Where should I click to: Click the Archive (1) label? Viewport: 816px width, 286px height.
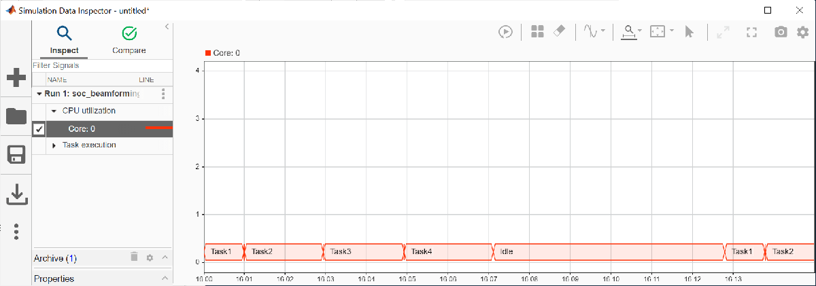coord(55,258)
